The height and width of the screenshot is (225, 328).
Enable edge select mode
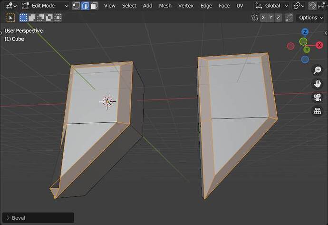tap(85, 6)
